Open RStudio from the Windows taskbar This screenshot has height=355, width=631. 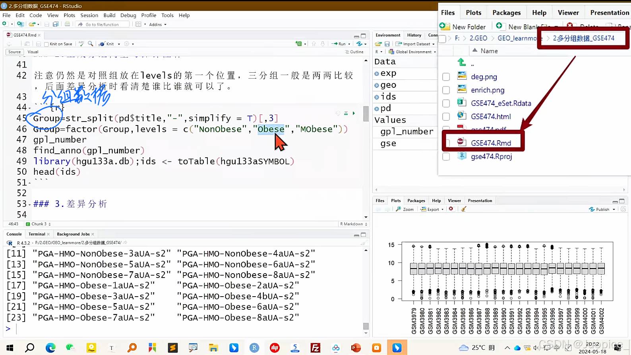(254, 348)
